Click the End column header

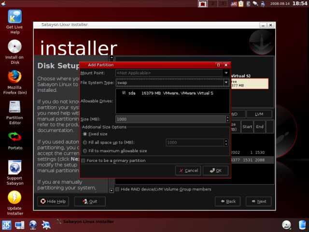(260, 127)
